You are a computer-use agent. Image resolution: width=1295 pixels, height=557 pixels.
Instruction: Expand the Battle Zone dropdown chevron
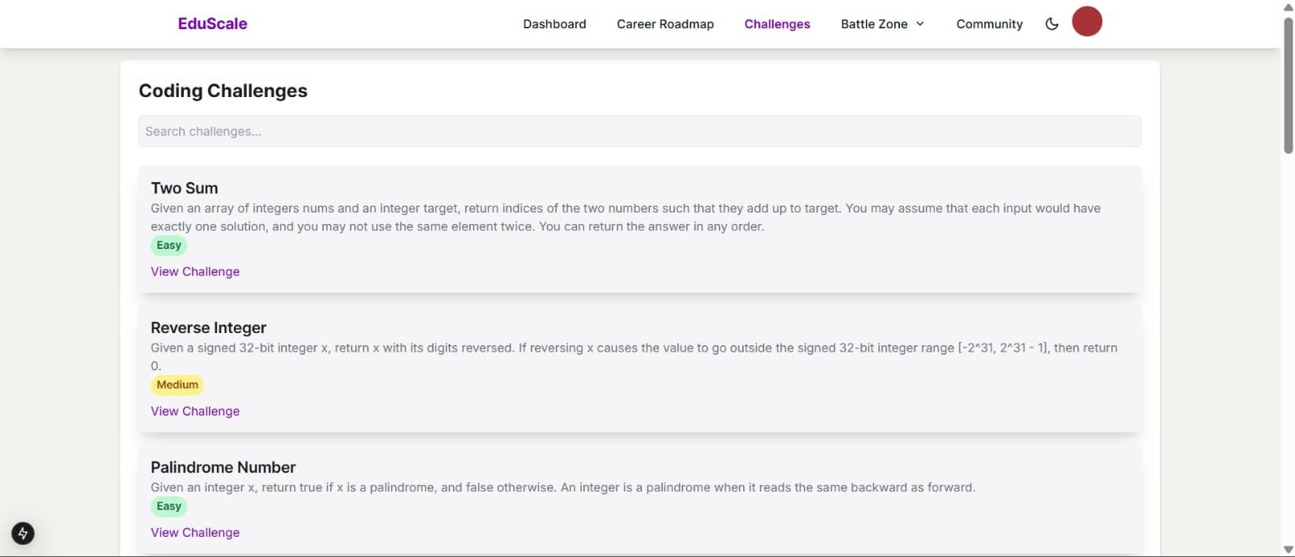(920, 24)
